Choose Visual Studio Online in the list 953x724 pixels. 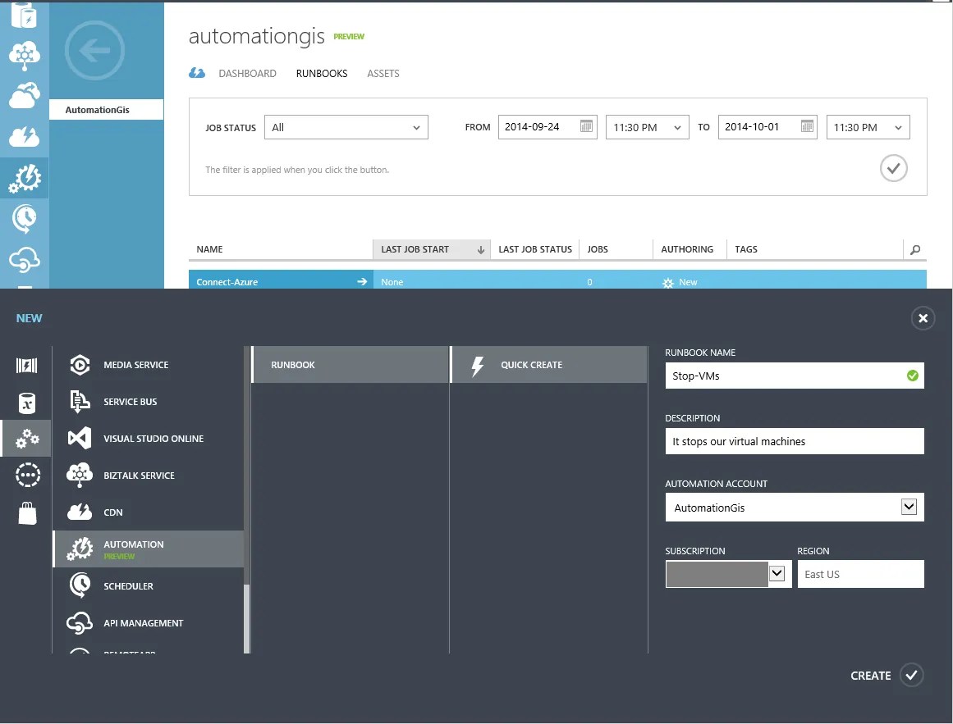point(149,438)
